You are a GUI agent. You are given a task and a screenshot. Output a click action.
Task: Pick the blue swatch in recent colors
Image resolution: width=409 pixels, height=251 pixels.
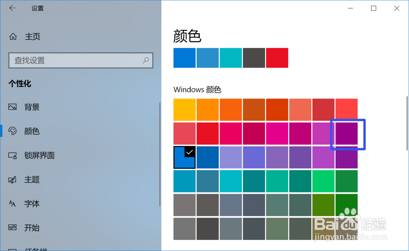pyautogui.click(x=184, y=58)
